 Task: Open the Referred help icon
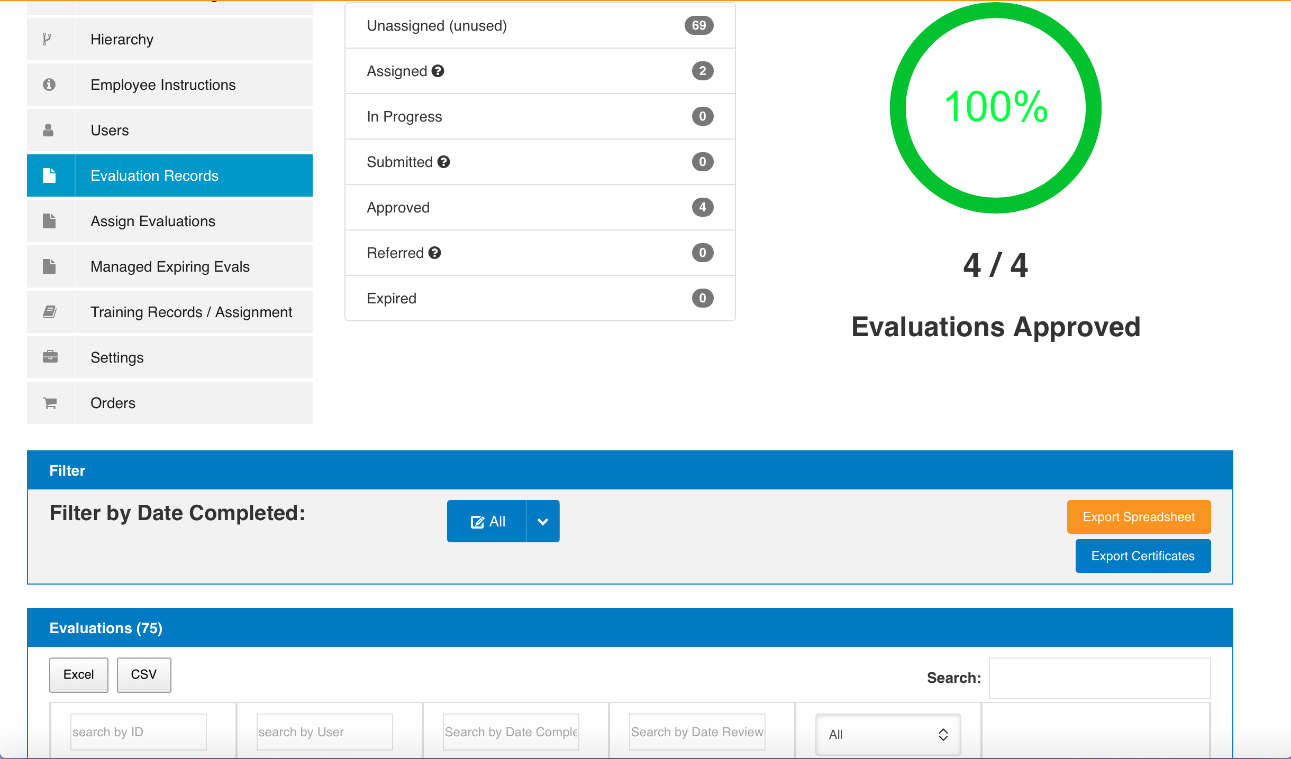pos(435,253)
